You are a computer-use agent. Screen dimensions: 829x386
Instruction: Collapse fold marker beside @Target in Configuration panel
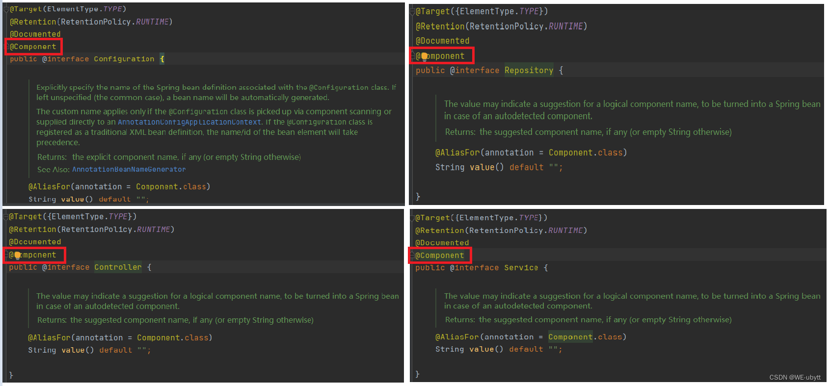pyautogui.click(x=6, y=9)
